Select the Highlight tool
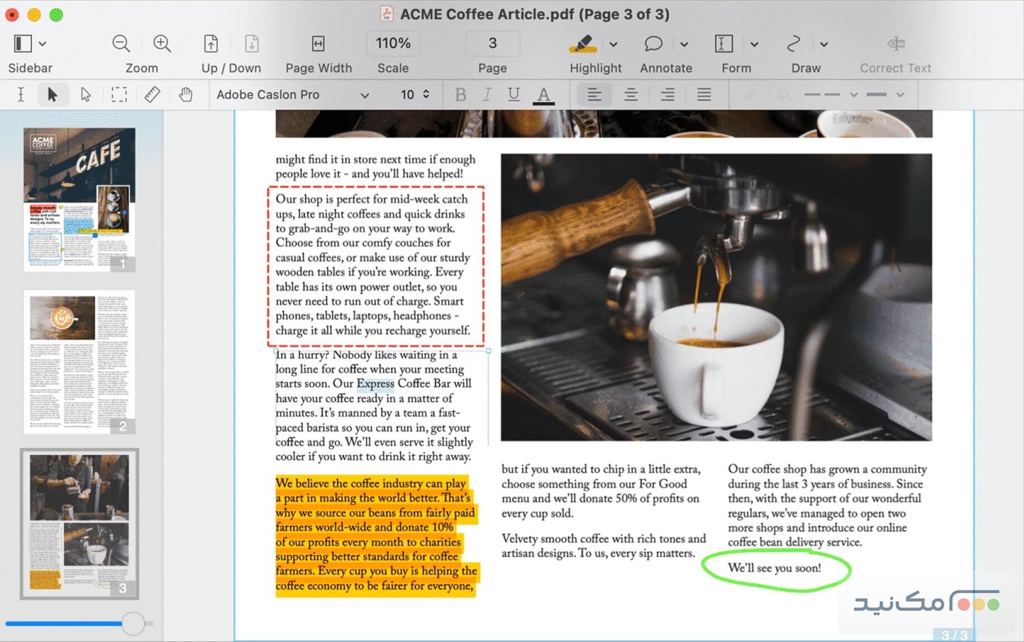This screenshot has width=1024, height=642. 585,44
